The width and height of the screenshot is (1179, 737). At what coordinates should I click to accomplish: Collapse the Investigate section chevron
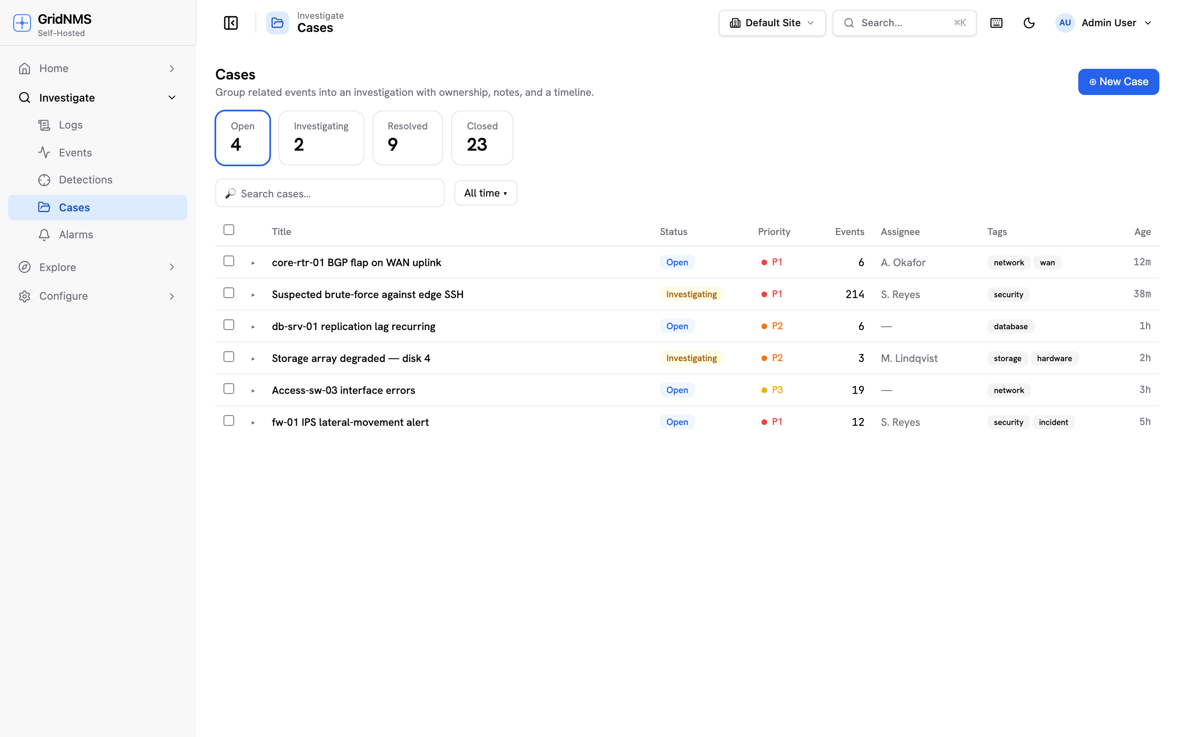coord(172,97)
